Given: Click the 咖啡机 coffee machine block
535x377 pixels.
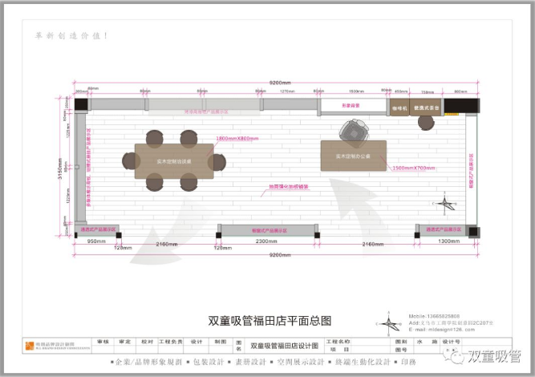Looking at the screenshot, I should [399, 107].
